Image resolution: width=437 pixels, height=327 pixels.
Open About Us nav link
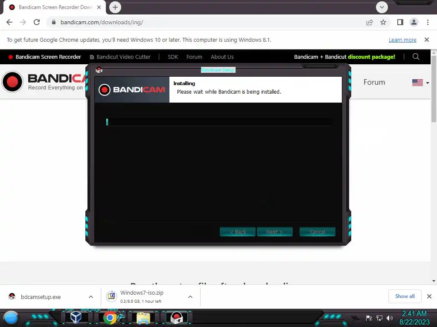[222, 57]
